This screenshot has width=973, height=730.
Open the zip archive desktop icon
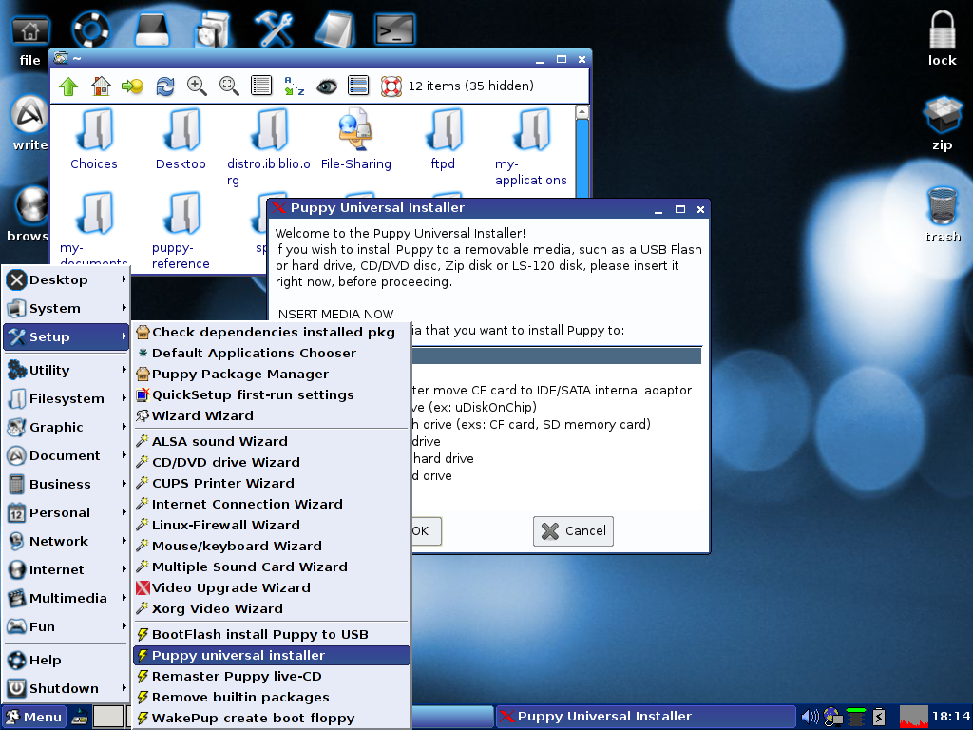(942, 124)
